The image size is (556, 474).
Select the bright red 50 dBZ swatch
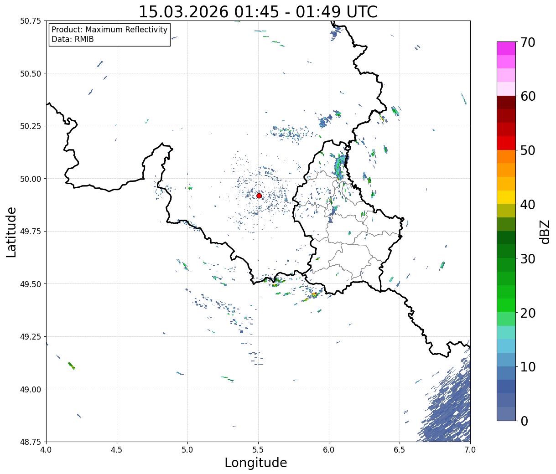506,143
